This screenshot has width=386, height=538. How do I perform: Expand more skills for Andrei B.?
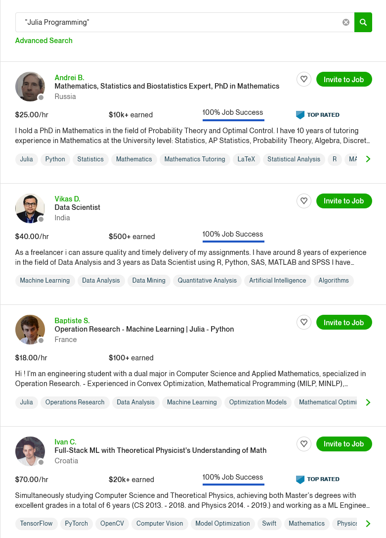coord(368,159)
